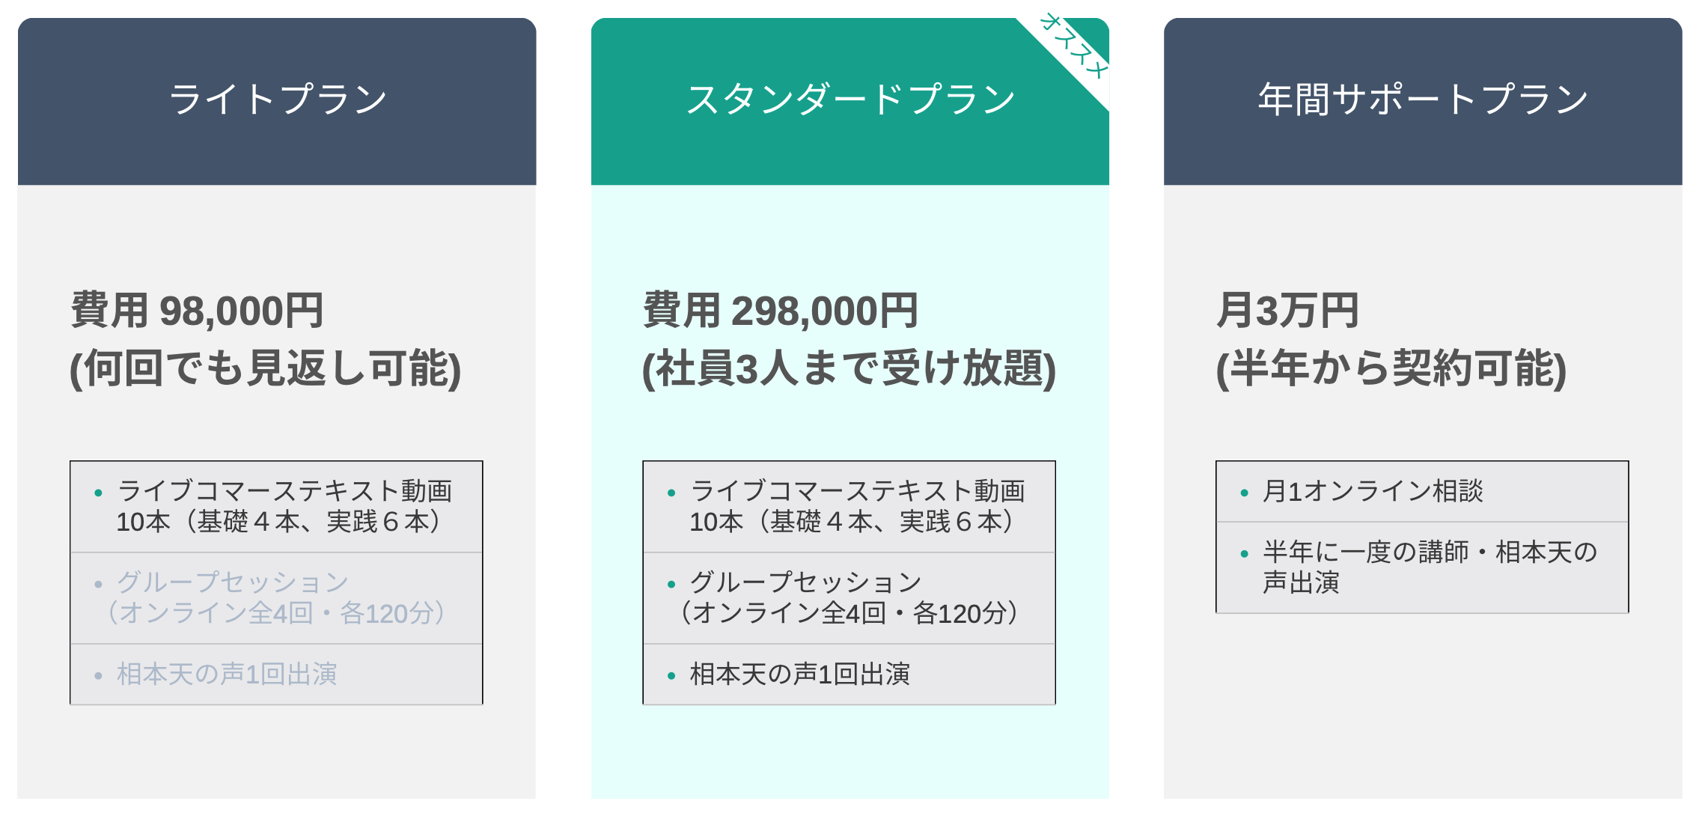Click the (社員3人まで受け放題) note
This screenshot has height=813, width=1699.
pyautogui.click(x=849, y=368)
